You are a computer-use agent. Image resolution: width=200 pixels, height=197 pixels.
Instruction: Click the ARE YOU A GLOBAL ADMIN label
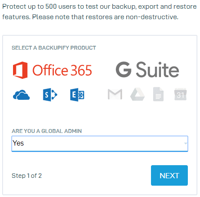click(x=47, y=131)
